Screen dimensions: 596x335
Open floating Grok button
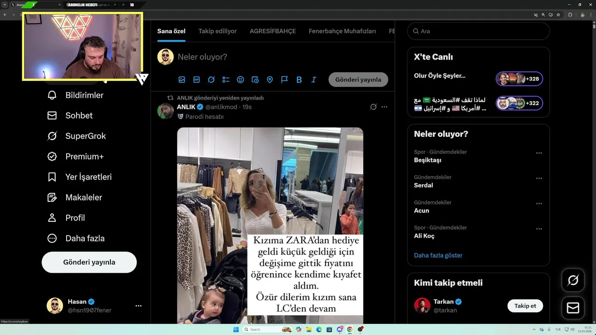coord(573,280)
